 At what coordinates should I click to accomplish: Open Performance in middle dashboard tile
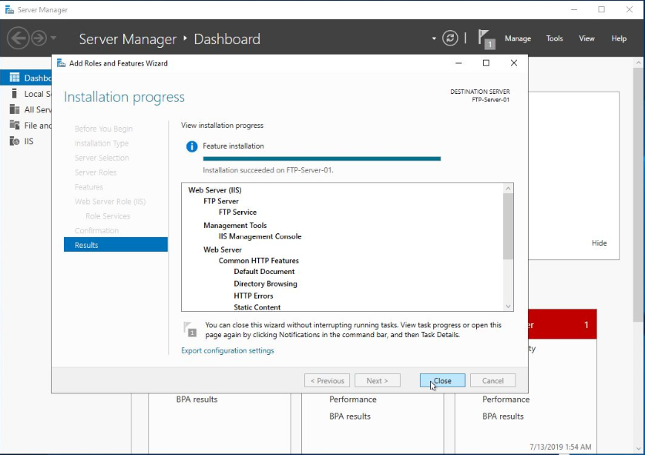point(352,399)
